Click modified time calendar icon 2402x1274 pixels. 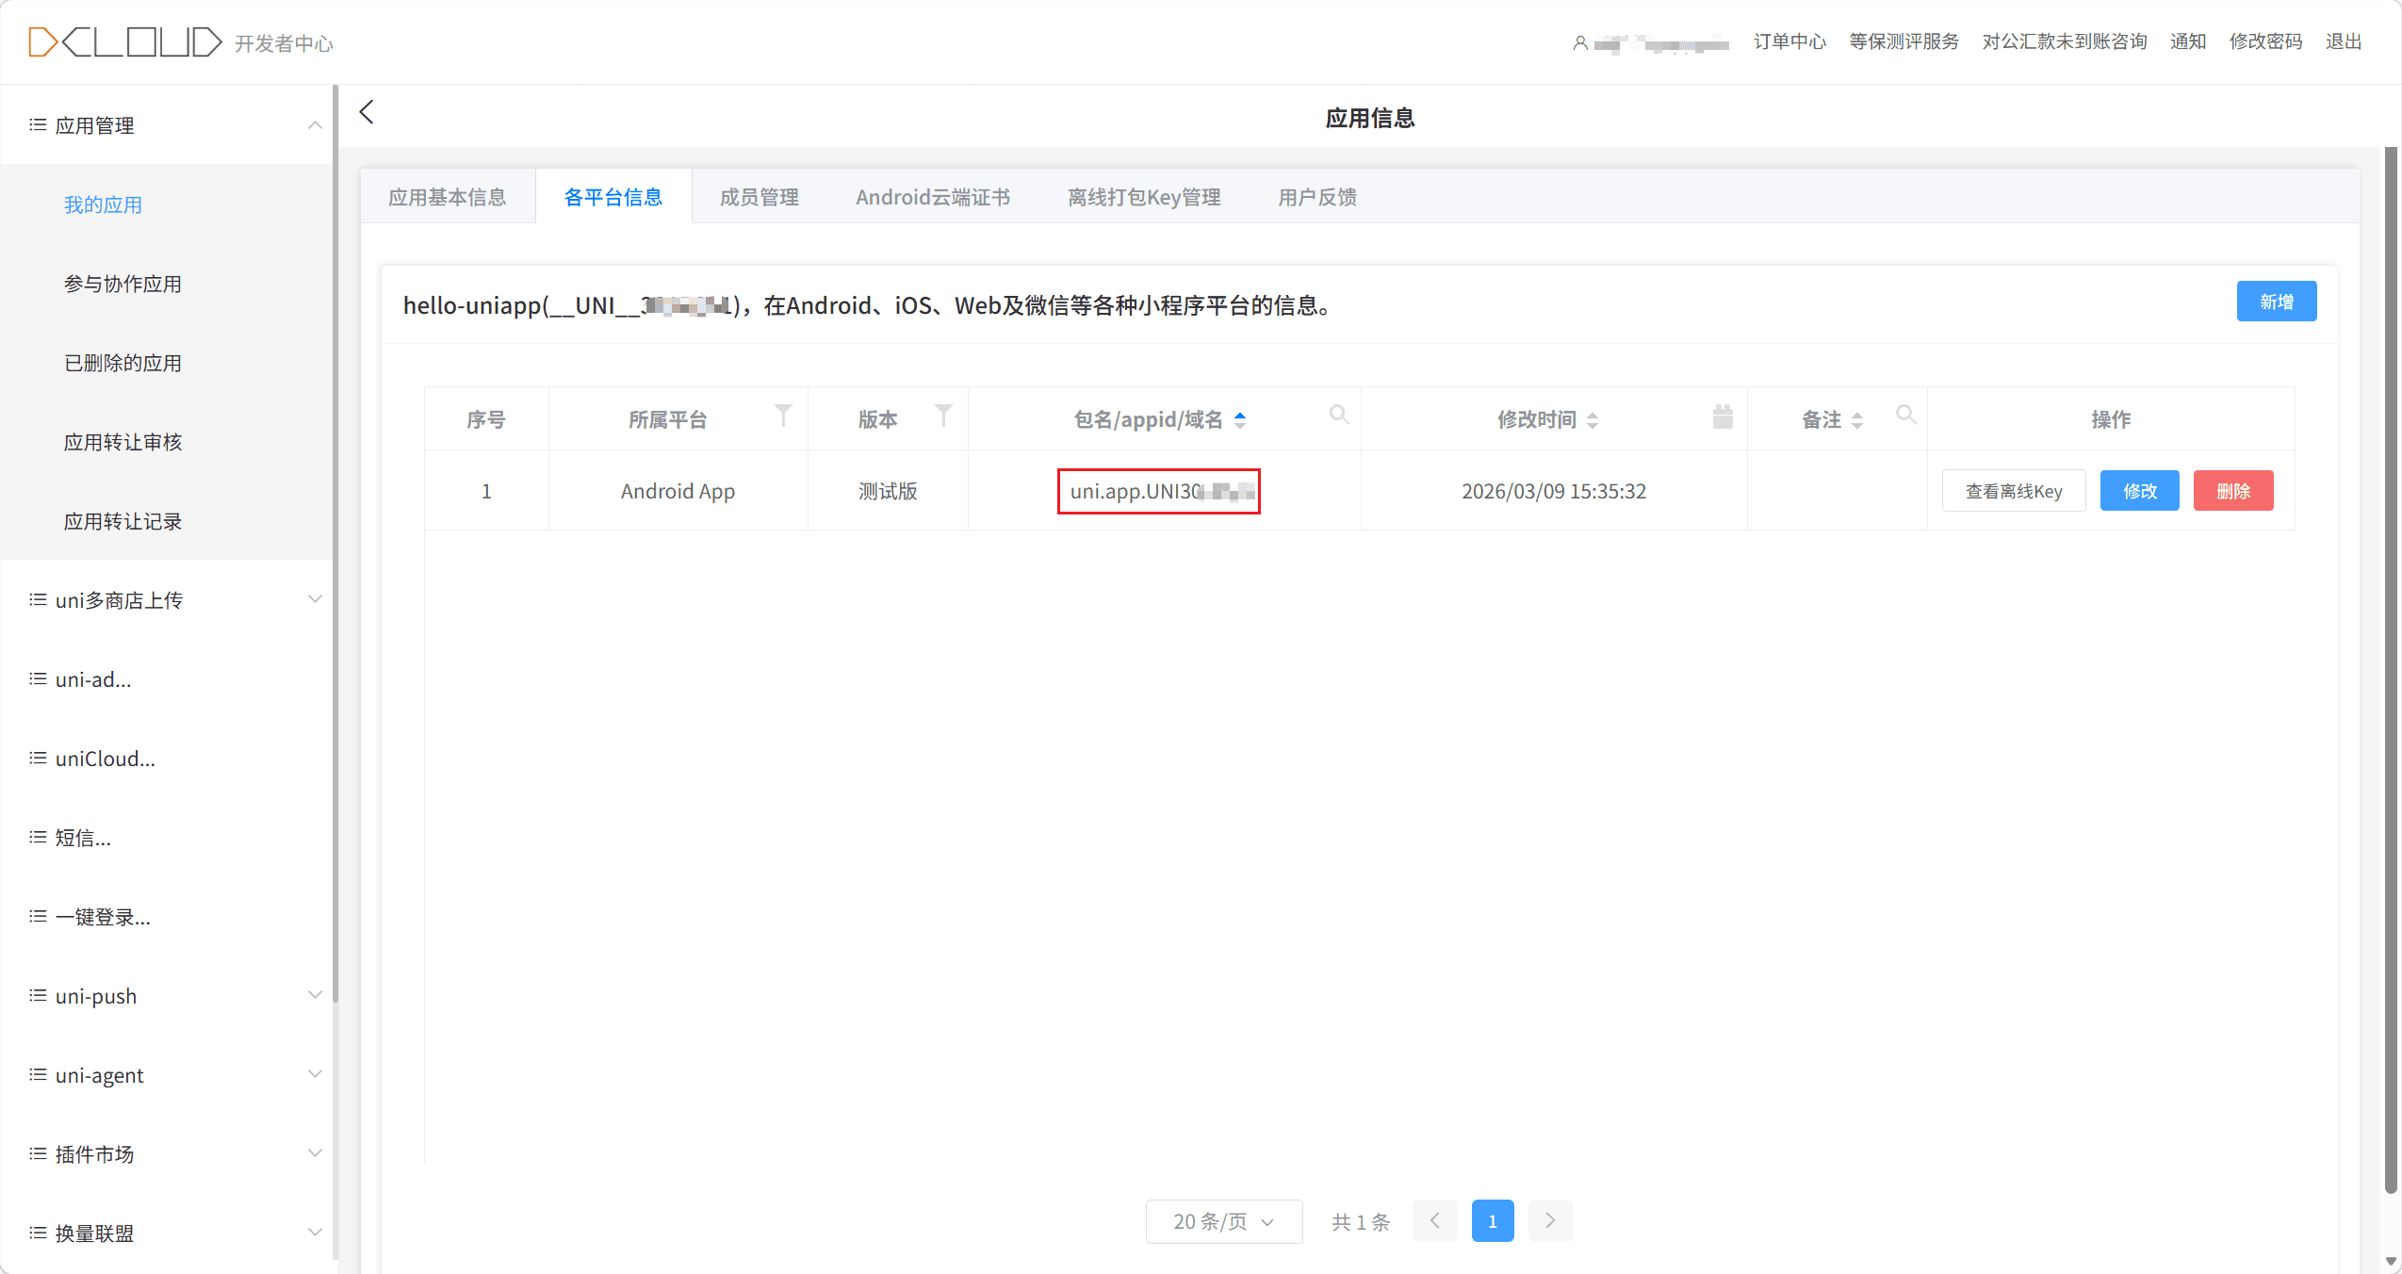[1723, 416]
